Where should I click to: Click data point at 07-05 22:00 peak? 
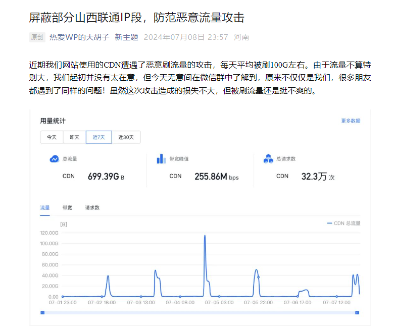[x=259, y=277]
